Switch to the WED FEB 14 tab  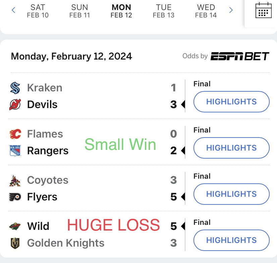point(206,11)
